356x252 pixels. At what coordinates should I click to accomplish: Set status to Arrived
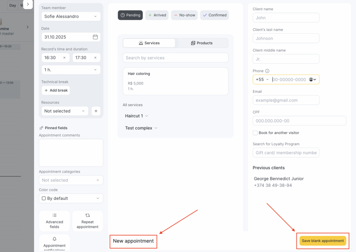[x=157, y=15]
